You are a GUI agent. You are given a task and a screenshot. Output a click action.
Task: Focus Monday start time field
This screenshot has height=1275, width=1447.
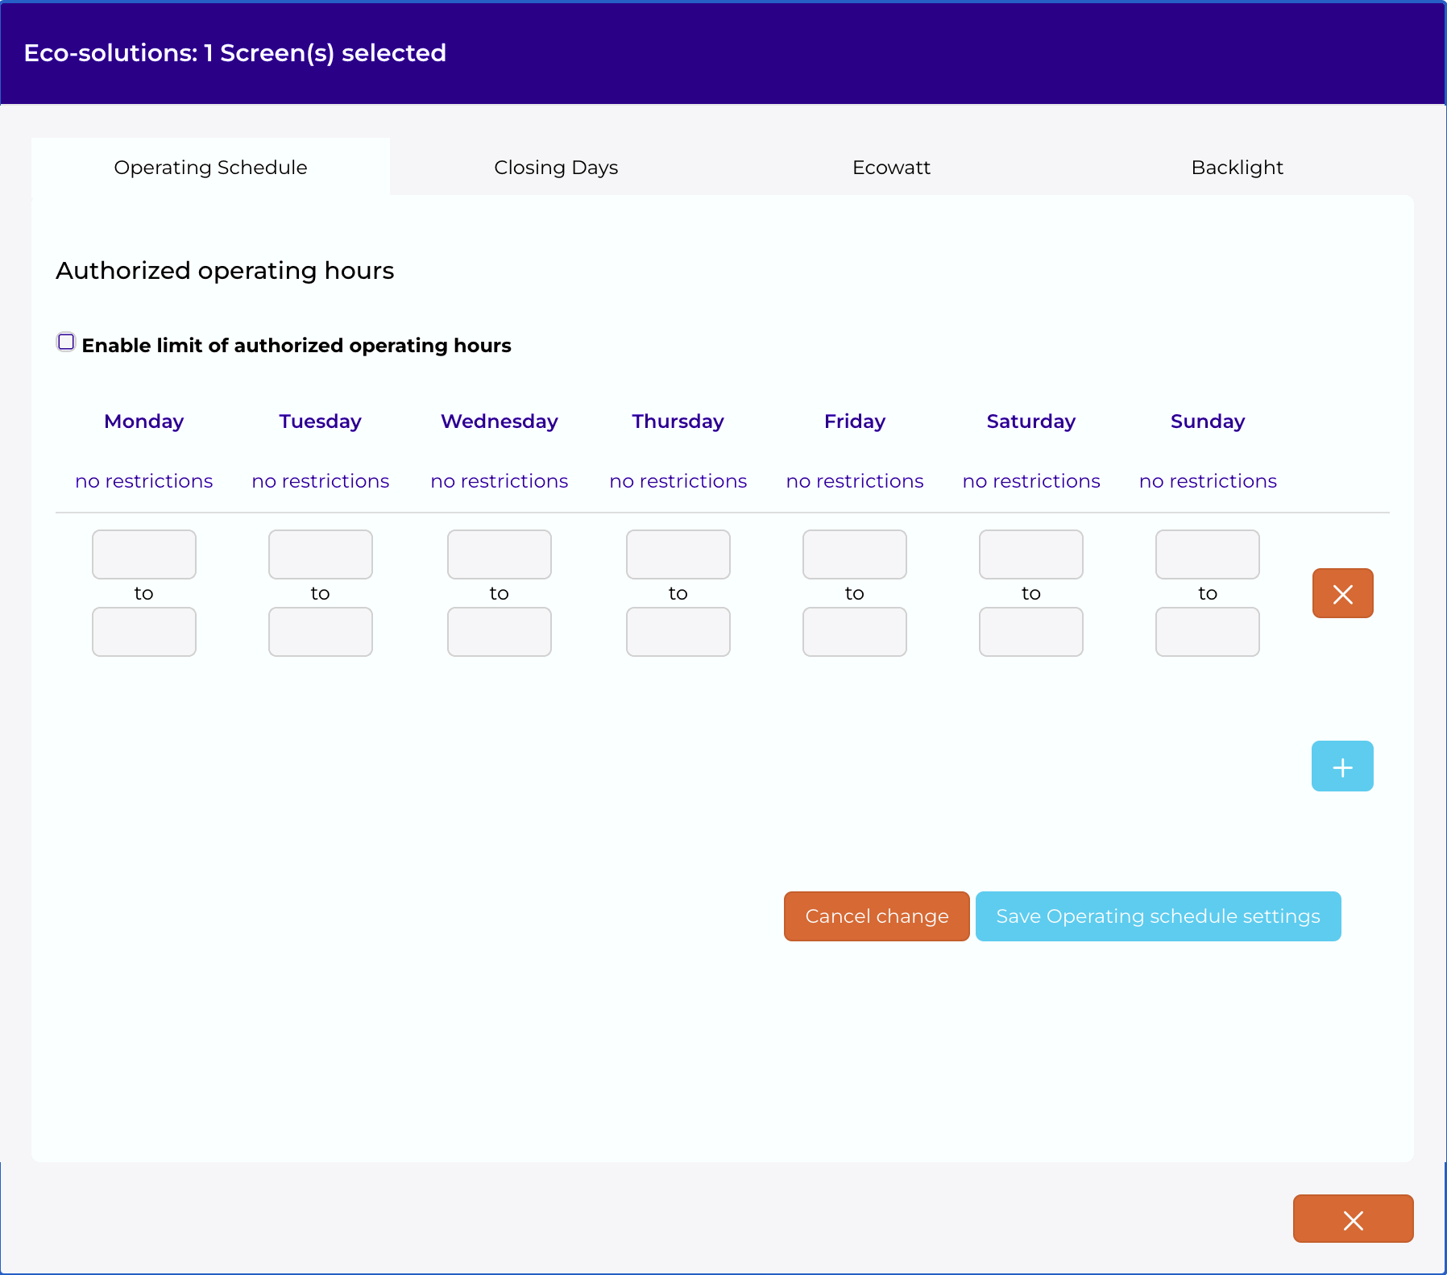[x=144, y=554]
